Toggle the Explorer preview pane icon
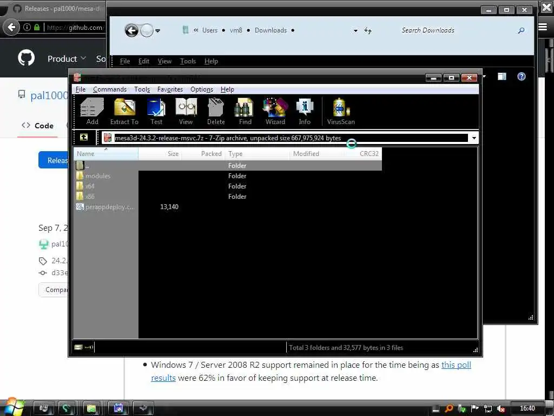The height and width of the screenshot is (416, 554). [x=502, y=76]
